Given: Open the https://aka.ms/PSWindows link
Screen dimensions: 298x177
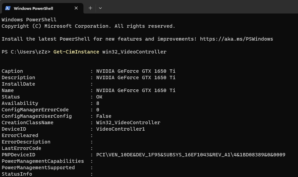Looking at the screenshot, I should [236, 39].
